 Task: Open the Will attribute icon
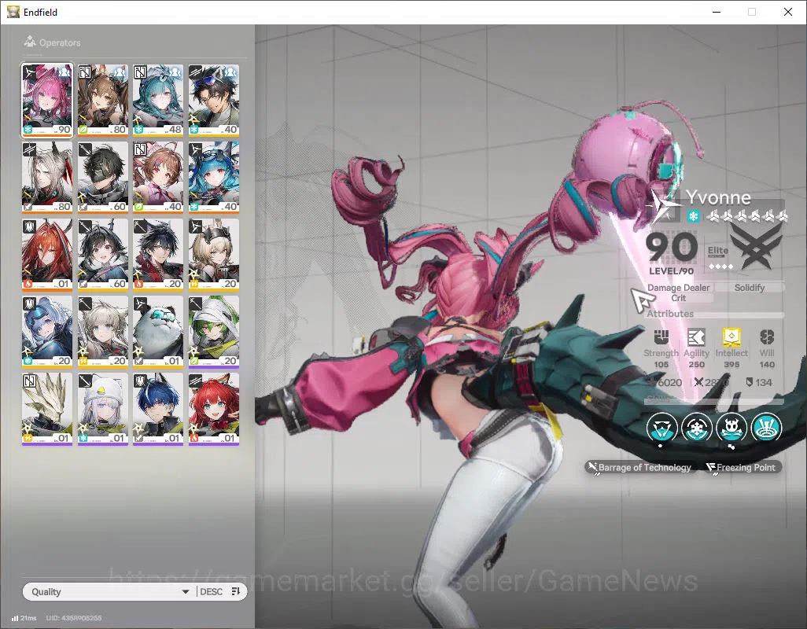(x=767, y=337)
